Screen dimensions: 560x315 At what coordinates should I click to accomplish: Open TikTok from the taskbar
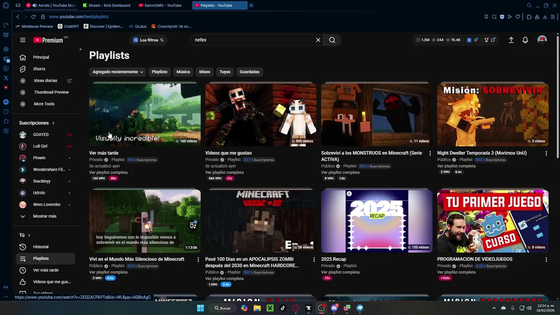point(283,308)
